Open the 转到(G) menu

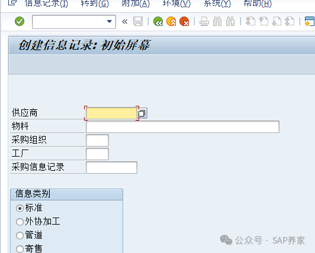95,4
